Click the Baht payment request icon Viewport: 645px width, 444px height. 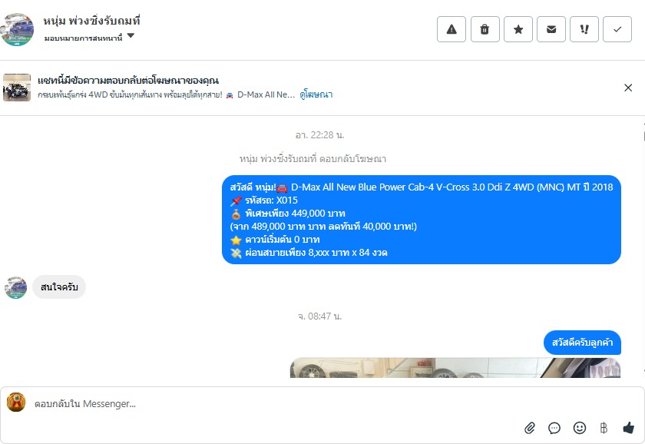(604, 428)
